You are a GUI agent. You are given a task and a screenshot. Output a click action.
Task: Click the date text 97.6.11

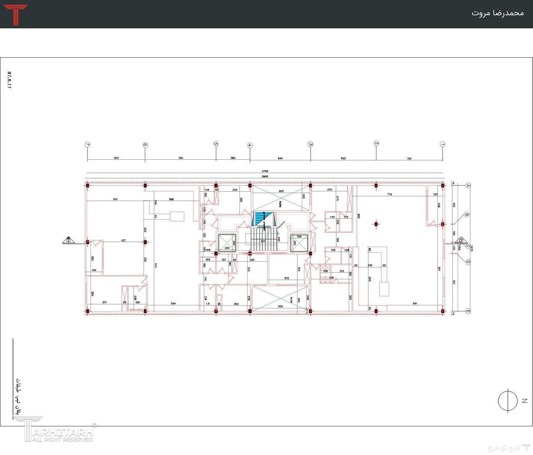pos(9,80)
